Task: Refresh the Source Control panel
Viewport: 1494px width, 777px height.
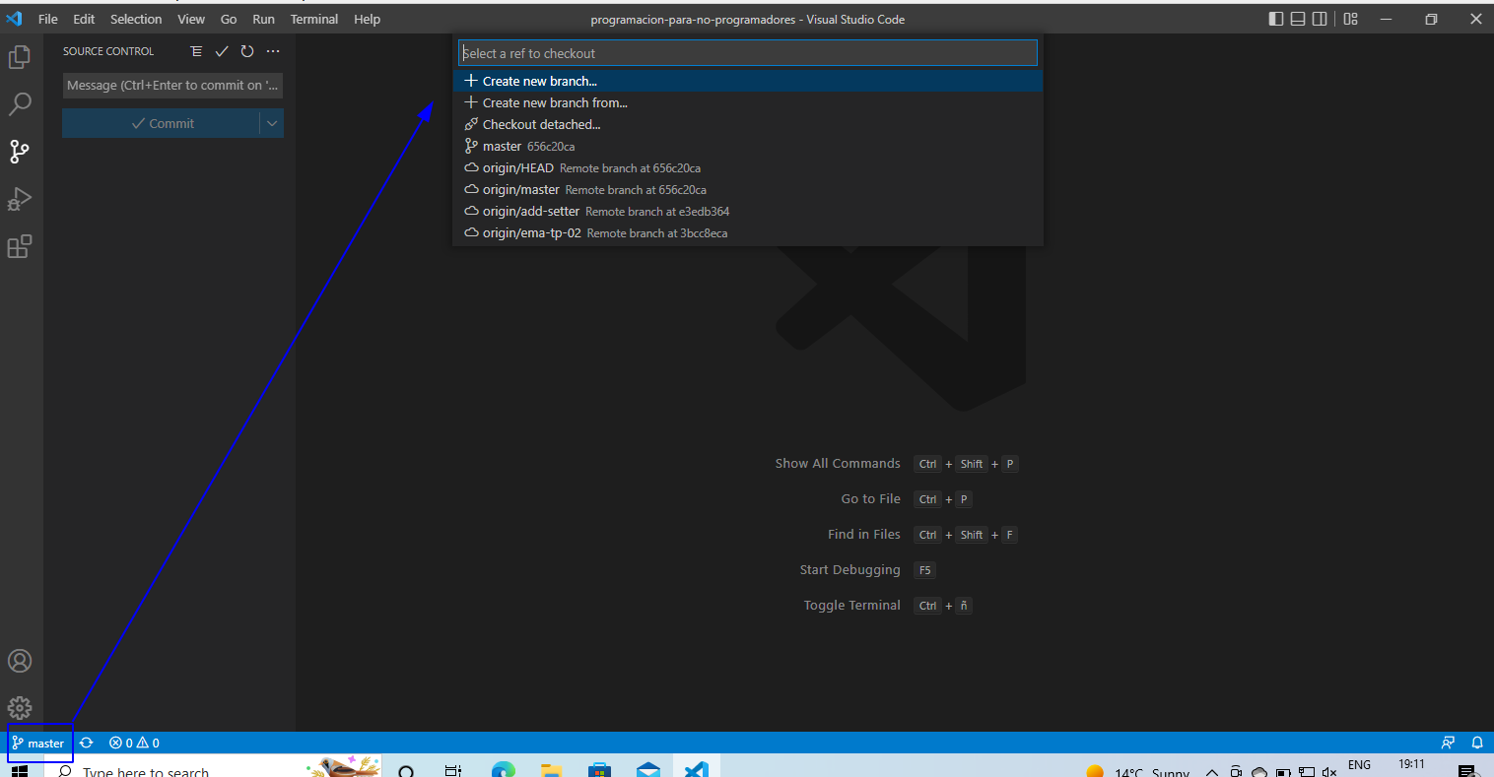Action: coord(247,51)
